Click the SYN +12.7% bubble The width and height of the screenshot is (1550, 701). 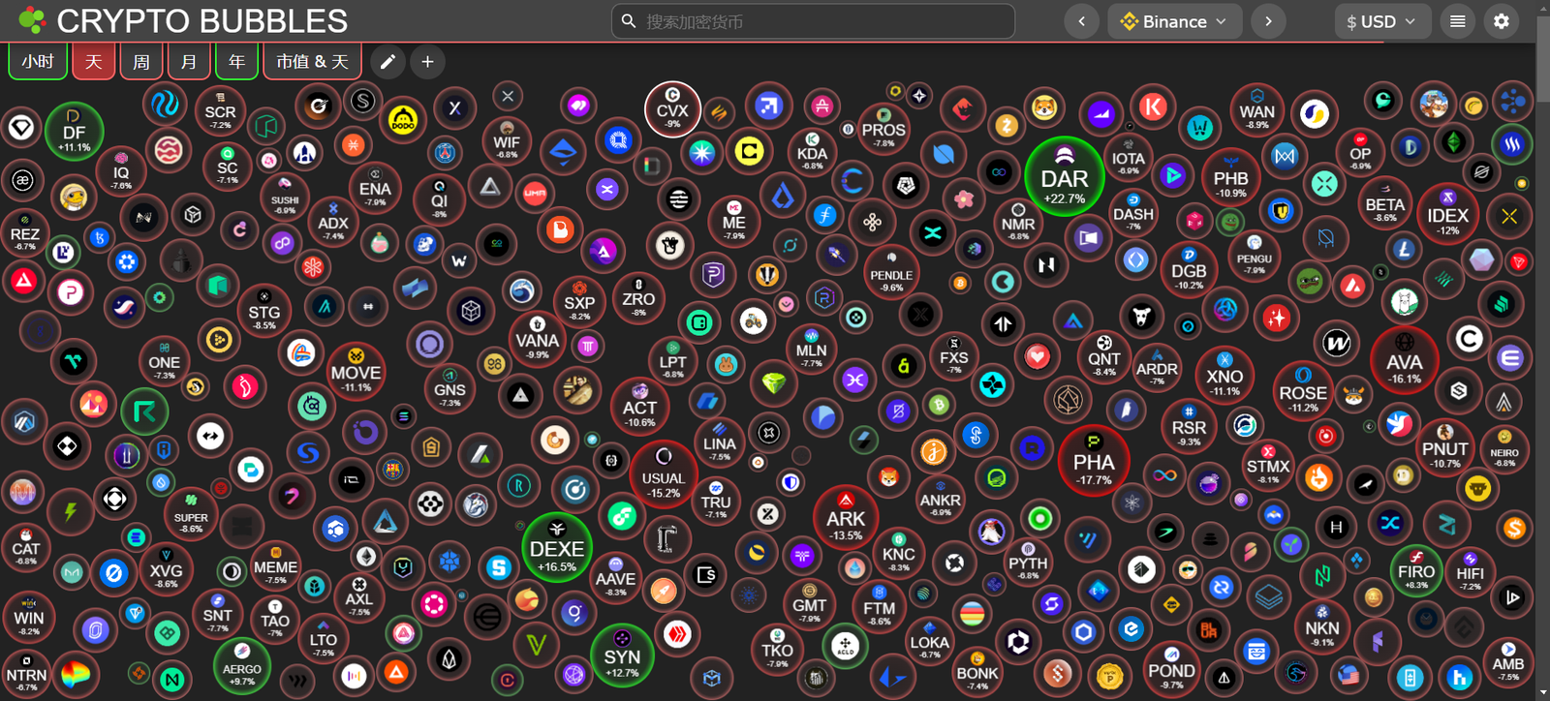622,655
